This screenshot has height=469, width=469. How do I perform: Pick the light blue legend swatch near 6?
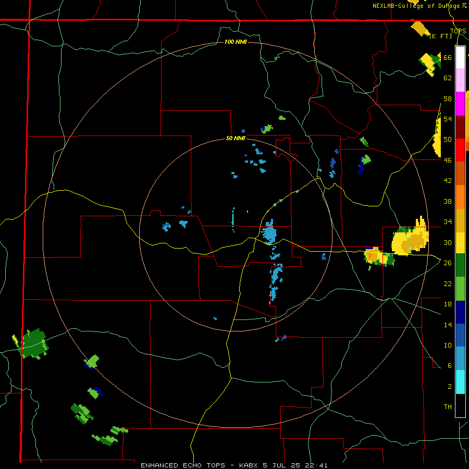pos(460,359)
